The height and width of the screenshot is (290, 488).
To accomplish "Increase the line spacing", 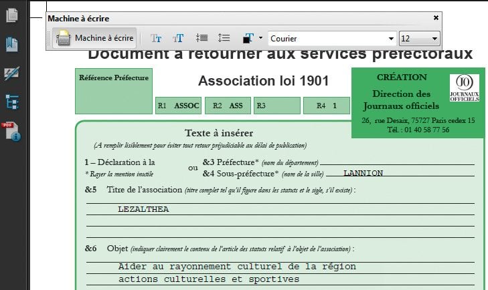I will point(224,38).
